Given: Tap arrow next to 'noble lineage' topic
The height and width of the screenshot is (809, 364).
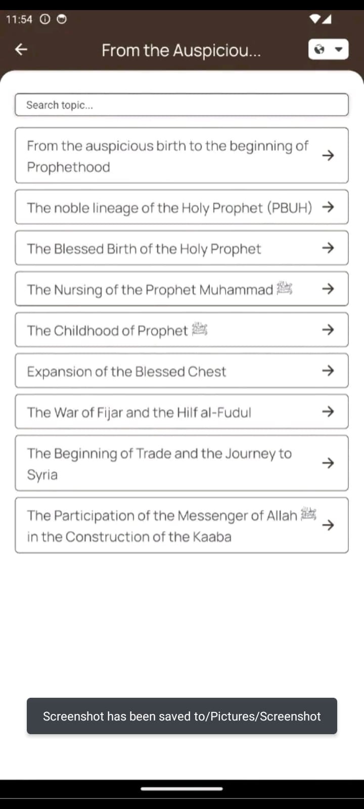Looking at the screenshot, I should pyautogui.click(x=328, y=207).
